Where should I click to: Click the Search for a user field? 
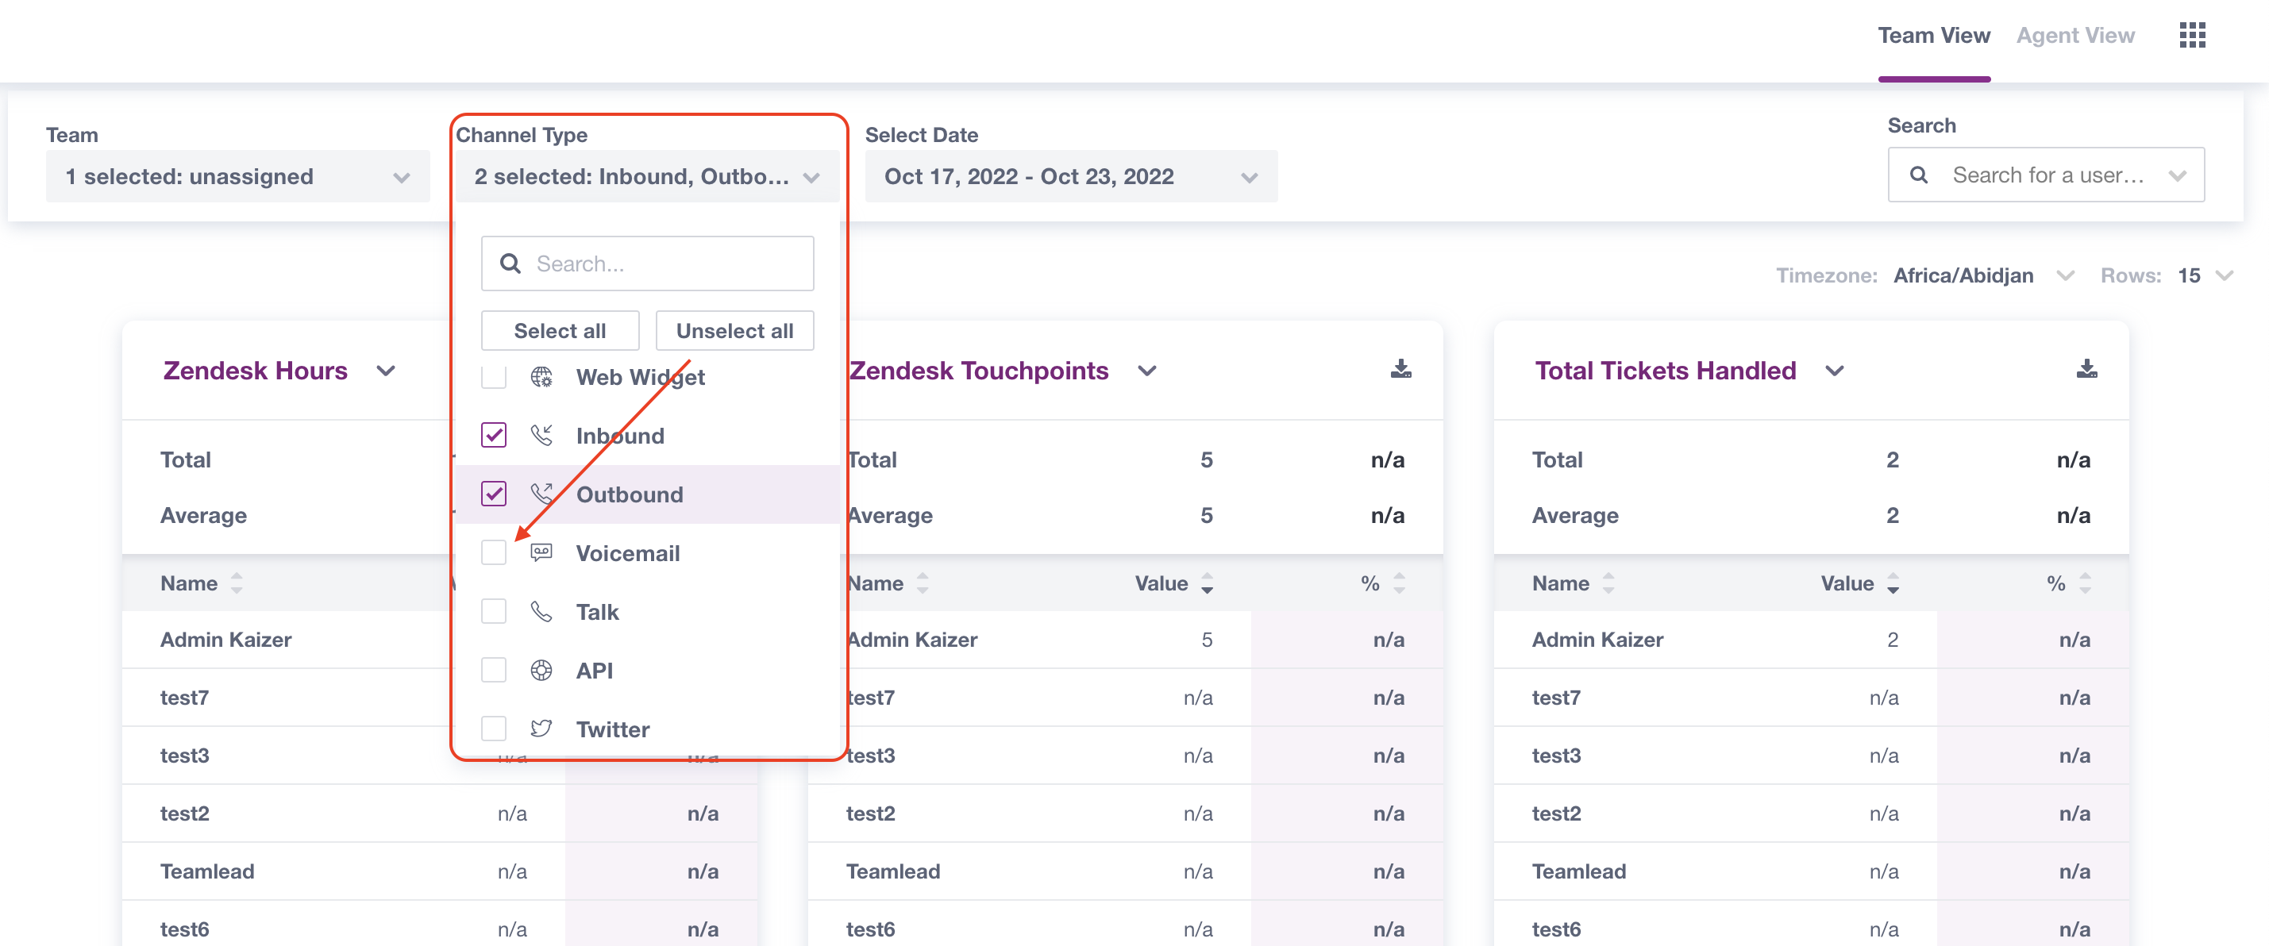(x=2045, y=175)
